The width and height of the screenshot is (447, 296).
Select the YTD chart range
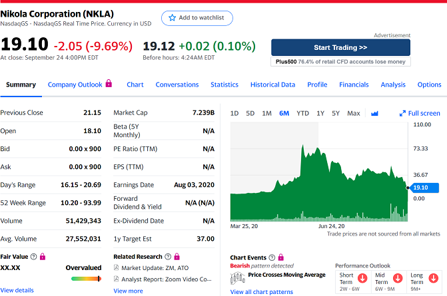[302, 114]
